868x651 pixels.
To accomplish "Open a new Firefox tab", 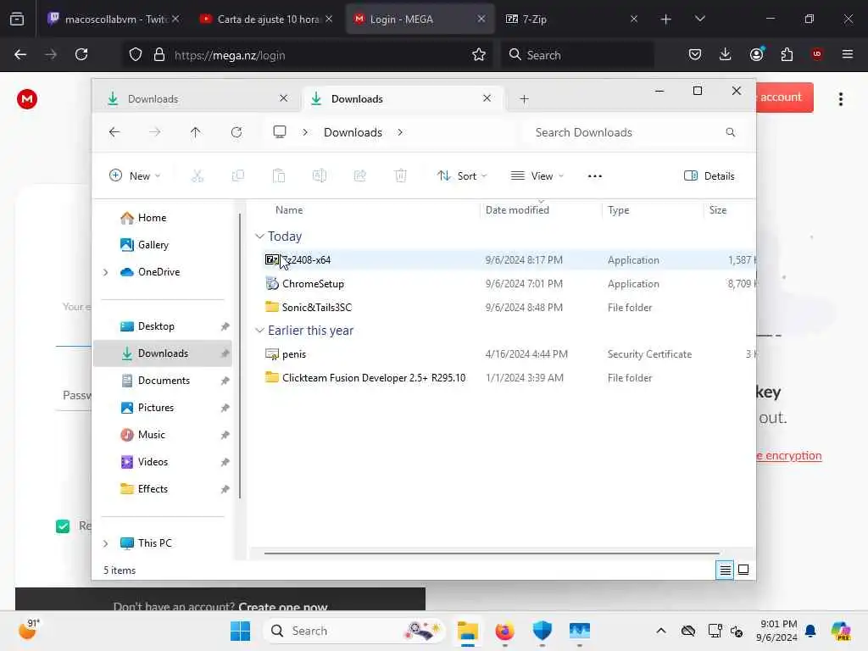I will tap(666, 19).
